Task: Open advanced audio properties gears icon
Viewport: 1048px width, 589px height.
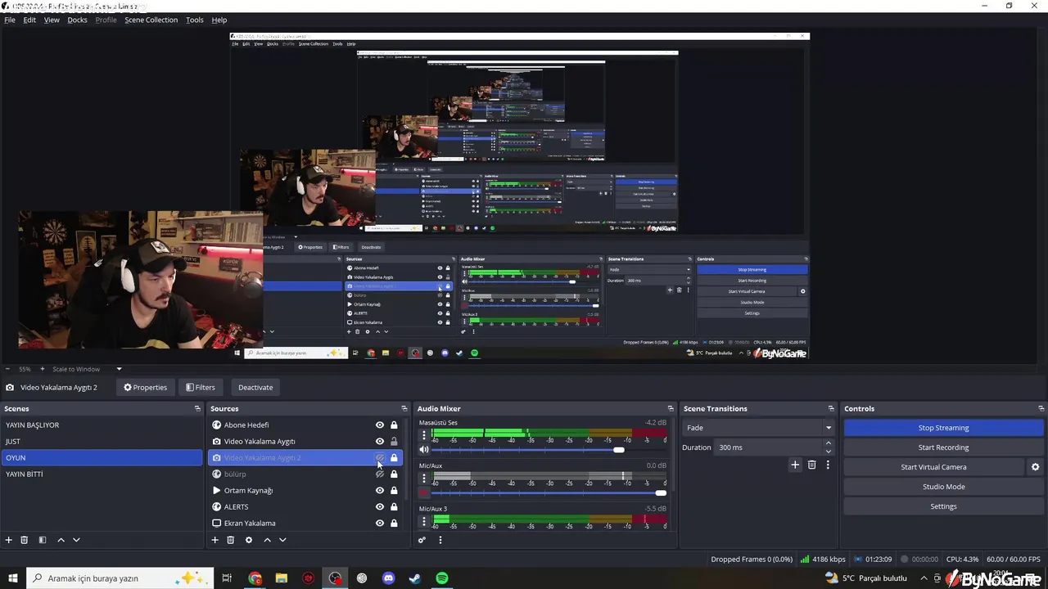Action: (422, 540)
